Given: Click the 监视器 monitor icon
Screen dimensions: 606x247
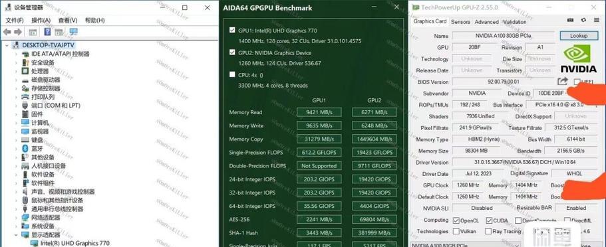Looking at the screenshot, I should click(25, 131).
